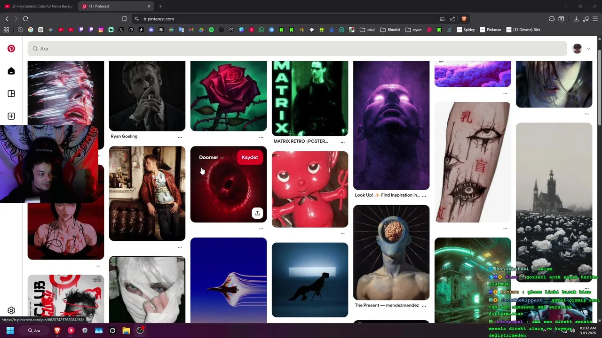This screenshot has width=602, height=338.
Task: Open File Explorer from the taskbar
Action: point(126,330)
